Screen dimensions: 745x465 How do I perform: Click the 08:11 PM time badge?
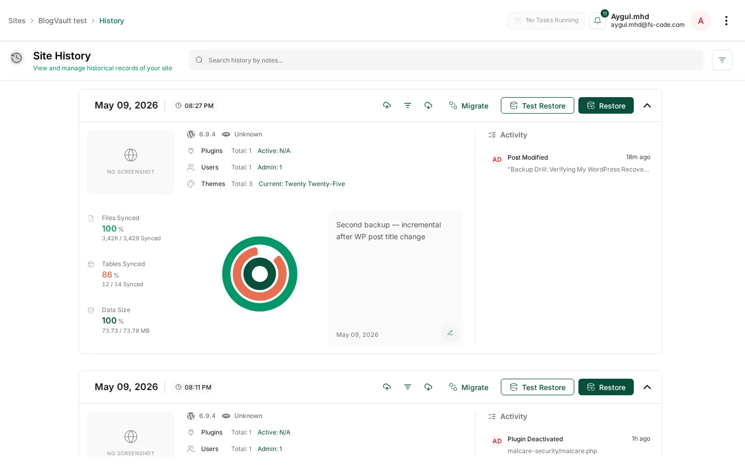pos(193,387)
